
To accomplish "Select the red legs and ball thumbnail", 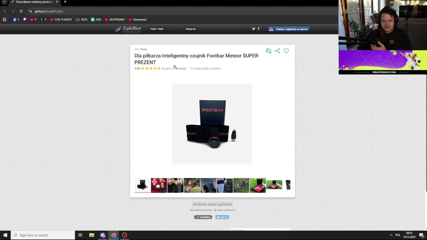I will click(x=159, y=185).
